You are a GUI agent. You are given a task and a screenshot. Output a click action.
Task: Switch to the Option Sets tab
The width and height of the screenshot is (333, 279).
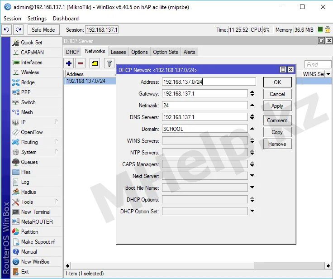click(166, 52)
